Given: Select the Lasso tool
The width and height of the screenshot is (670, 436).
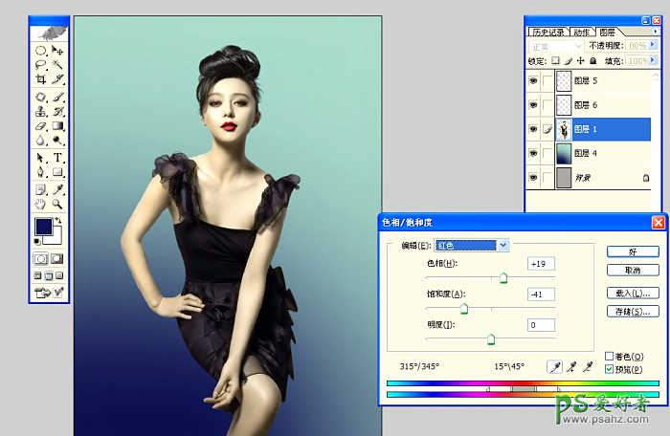Looking at the screenshot, I should 41,65.
